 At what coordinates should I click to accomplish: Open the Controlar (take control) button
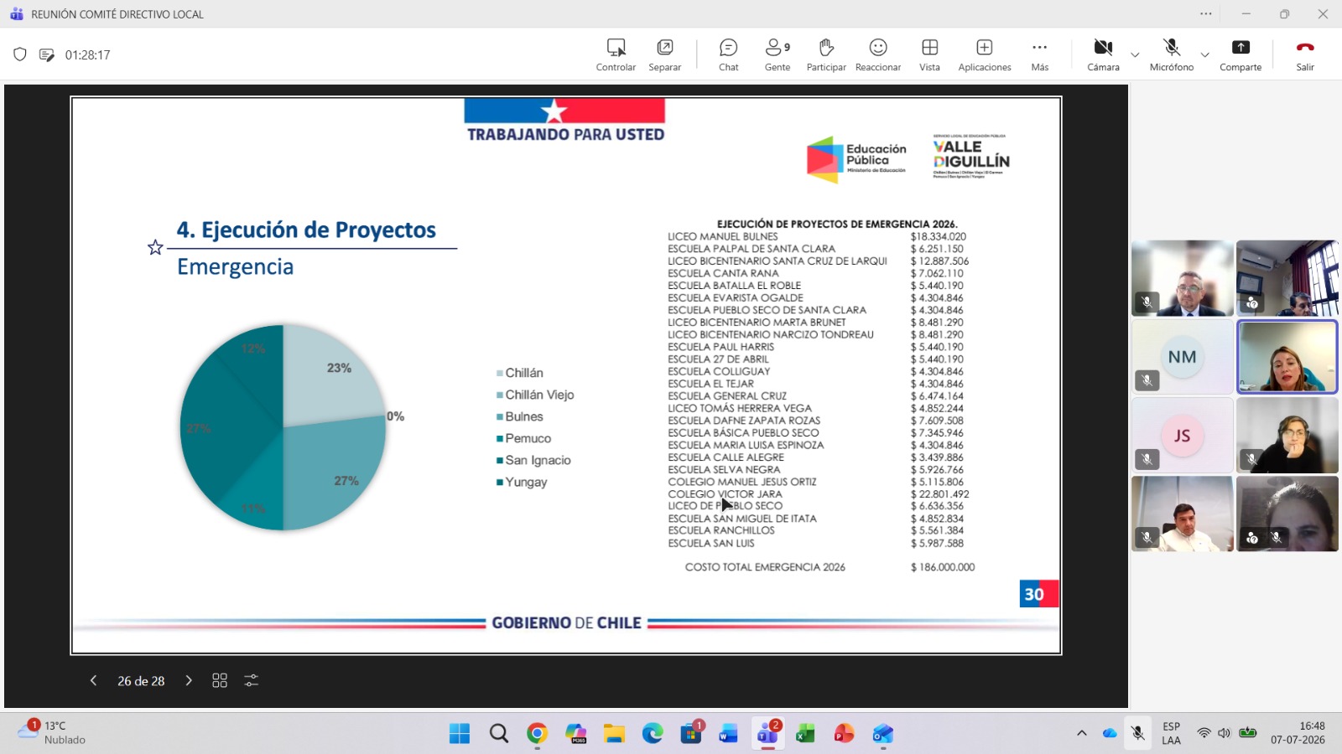click(616, 54)
